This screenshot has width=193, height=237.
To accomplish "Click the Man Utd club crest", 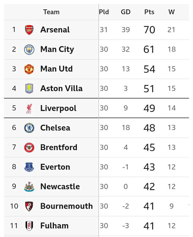I will pyautogui.click(x=29, y=69).
